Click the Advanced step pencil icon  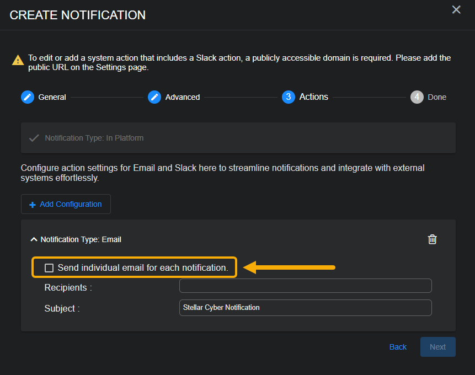(154, 97)
